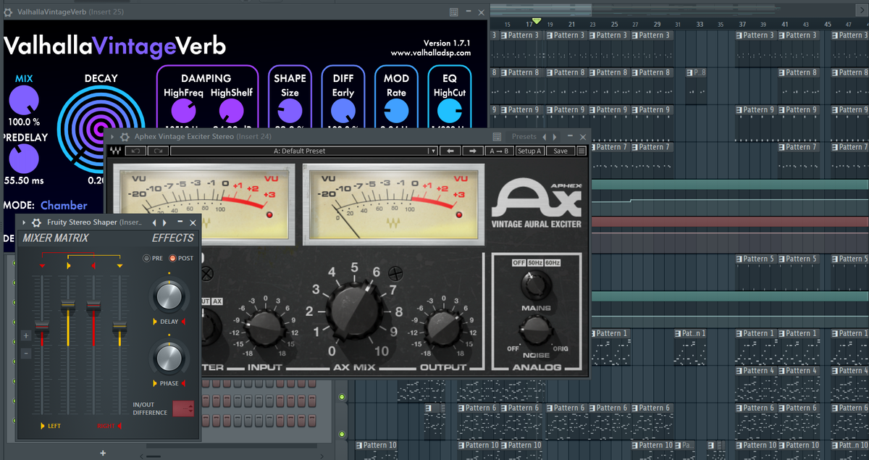Change reverb MODE from Chamber
The width and height of the screenshot is (869, 460).
coord(64,205)
